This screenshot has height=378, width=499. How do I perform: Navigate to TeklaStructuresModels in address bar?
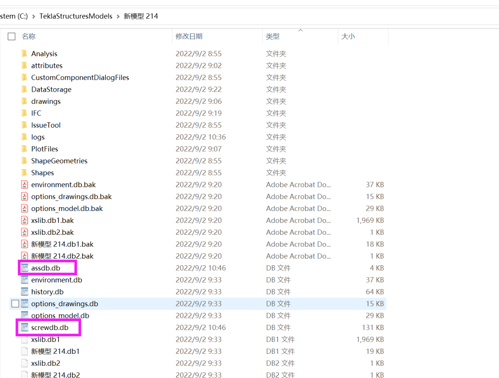76,16
